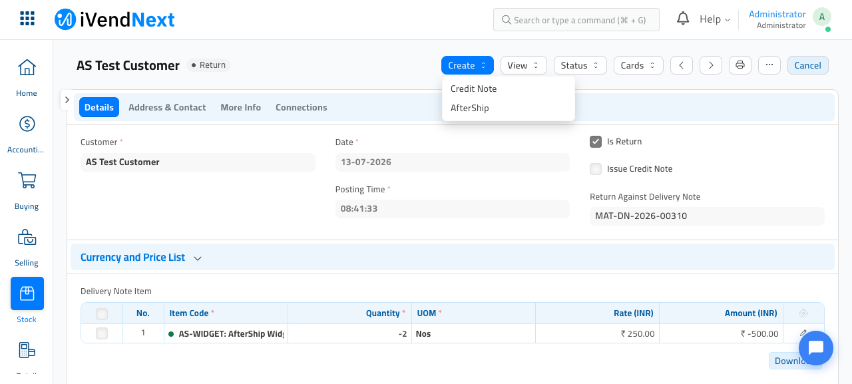Open the Help dropdown
This screenshot has width=852, height=384.
[715, 19]
